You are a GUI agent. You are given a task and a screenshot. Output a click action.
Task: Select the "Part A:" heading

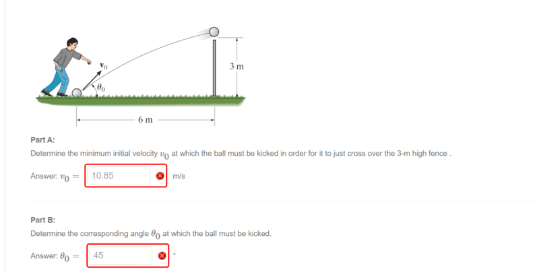pos(43,140)
